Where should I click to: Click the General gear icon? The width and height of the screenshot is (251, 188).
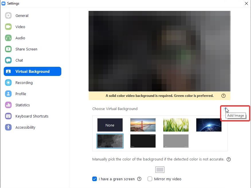(x=8, y=15)
